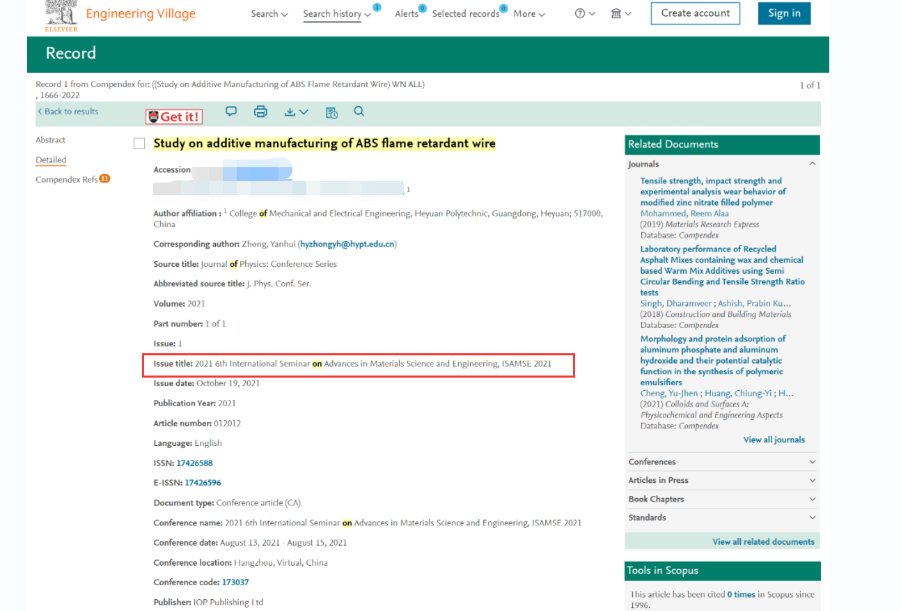Open ISSN 17426588 link
This screenshot has width=901, height=611.
click(x=194, y=463)
